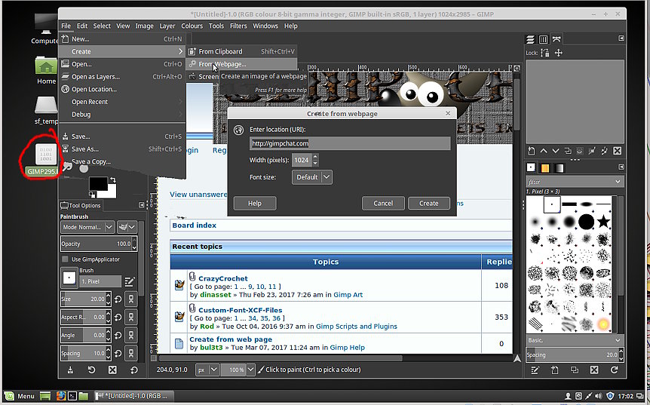Click Cancel in Create from webpage
650x405 pixels.
tap(383, 203)
